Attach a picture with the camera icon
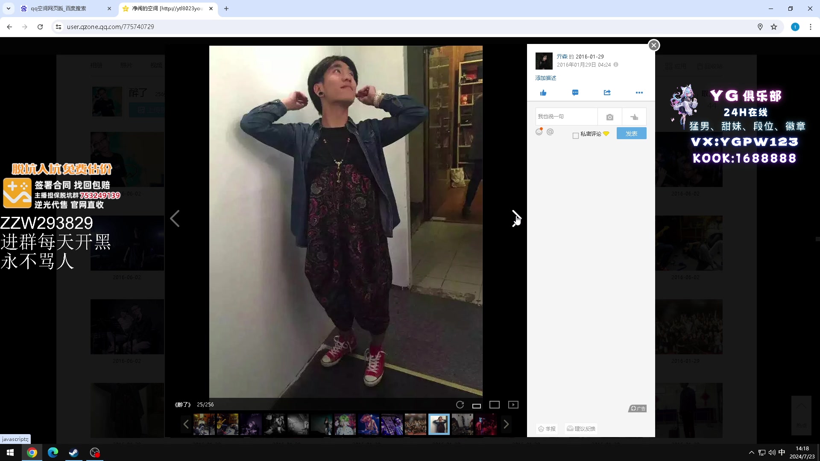The height and width of the screenshot is (461, 820). click(x=609, y=117)
